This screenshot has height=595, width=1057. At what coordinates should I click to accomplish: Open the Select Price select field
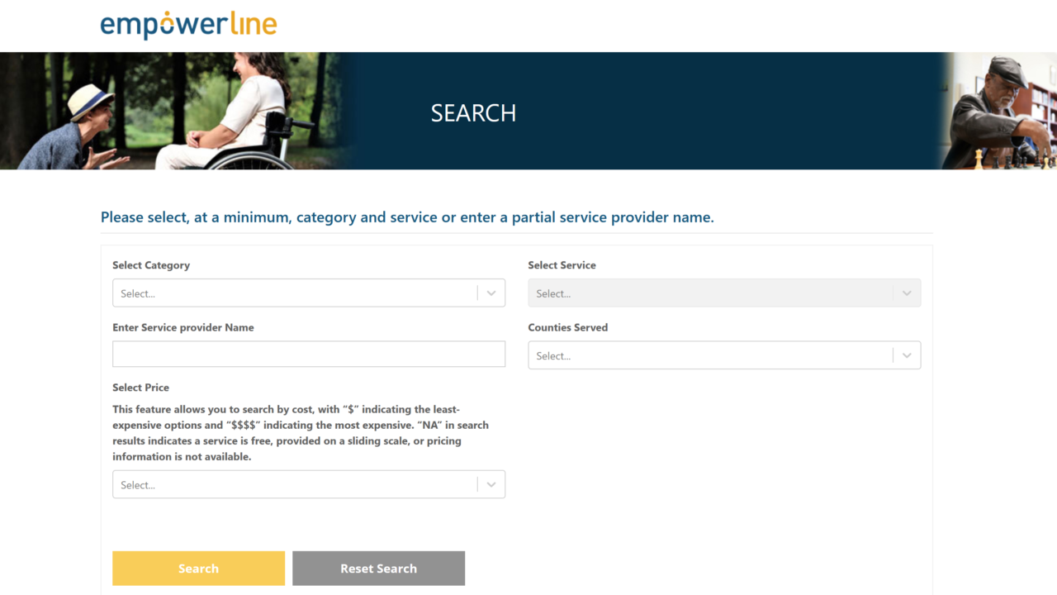click(294, 485)
